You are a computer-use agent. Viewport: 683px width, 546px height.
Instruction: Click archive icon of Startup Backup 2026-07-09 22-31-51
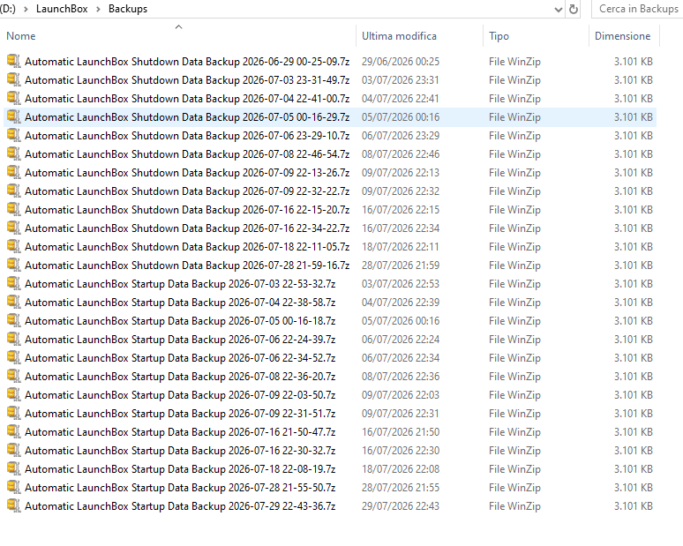13,413
